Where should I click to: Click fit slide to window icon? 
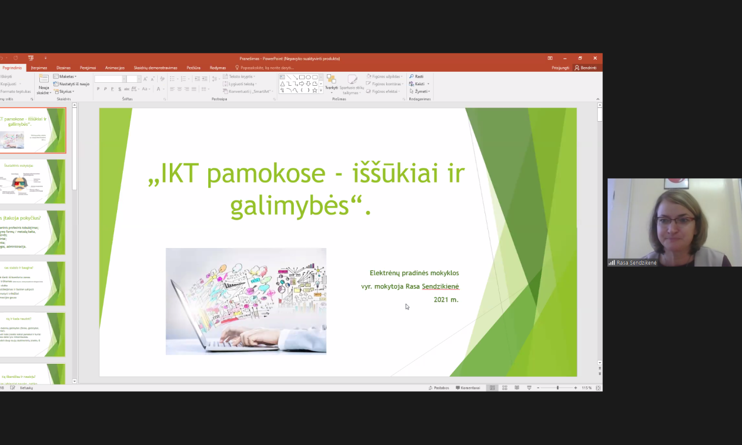[598, 388]
